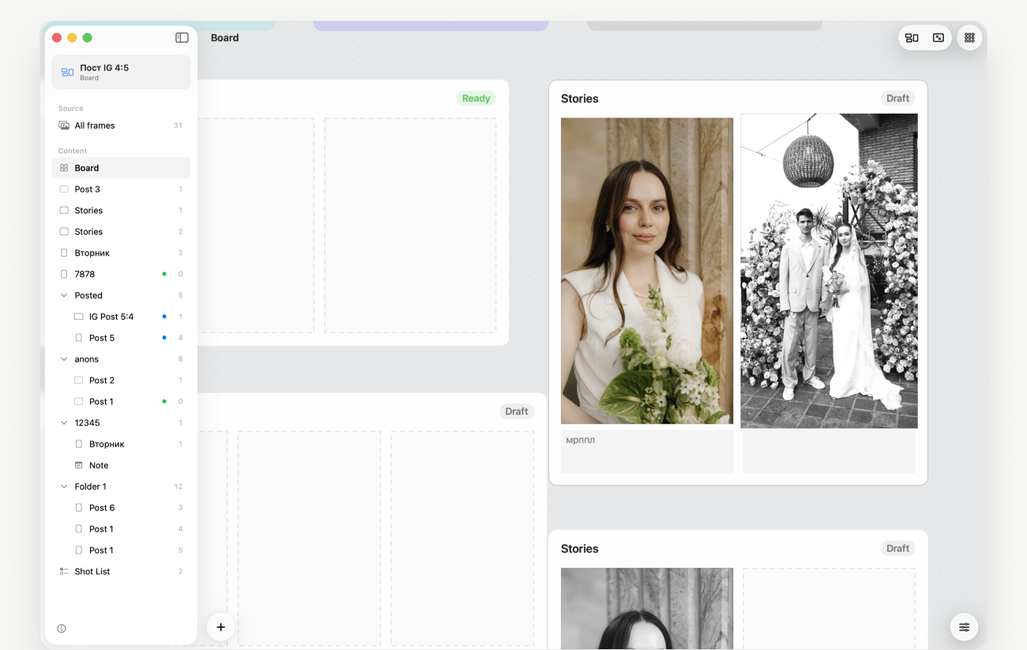This screenshot has height=650, width=1027.
Task: Click the count 12 beside Folder 1
Action: click(179, 487)
